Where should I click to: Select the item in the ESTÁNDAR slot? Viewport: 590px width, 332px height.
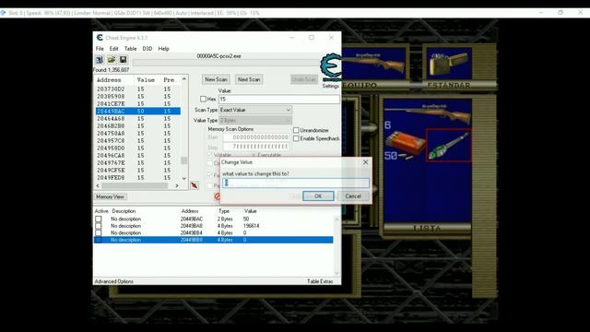pos(449,64)
